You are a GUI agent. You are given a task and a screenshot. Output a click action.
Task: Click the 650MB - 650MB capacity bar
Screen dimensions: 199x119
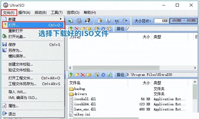point(183,20)
